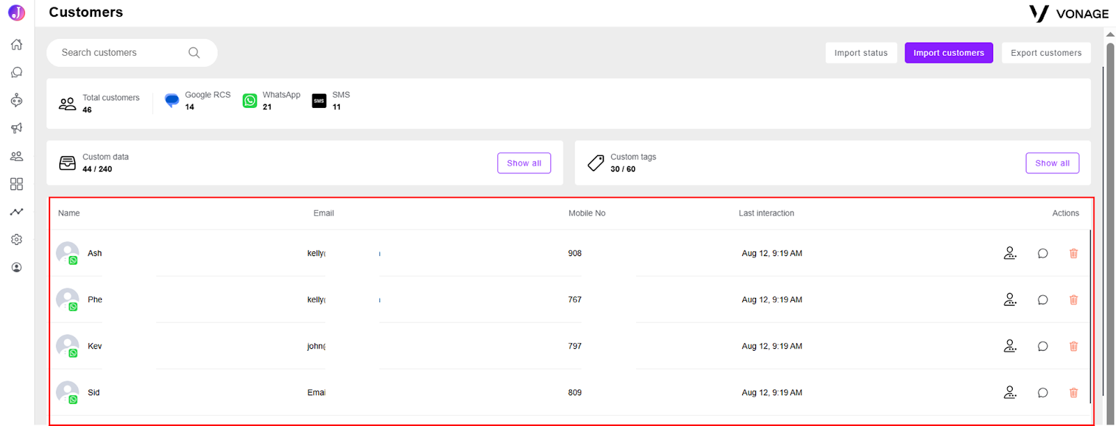
Task: Open the Home icon in sidebar
Action: 17,45
